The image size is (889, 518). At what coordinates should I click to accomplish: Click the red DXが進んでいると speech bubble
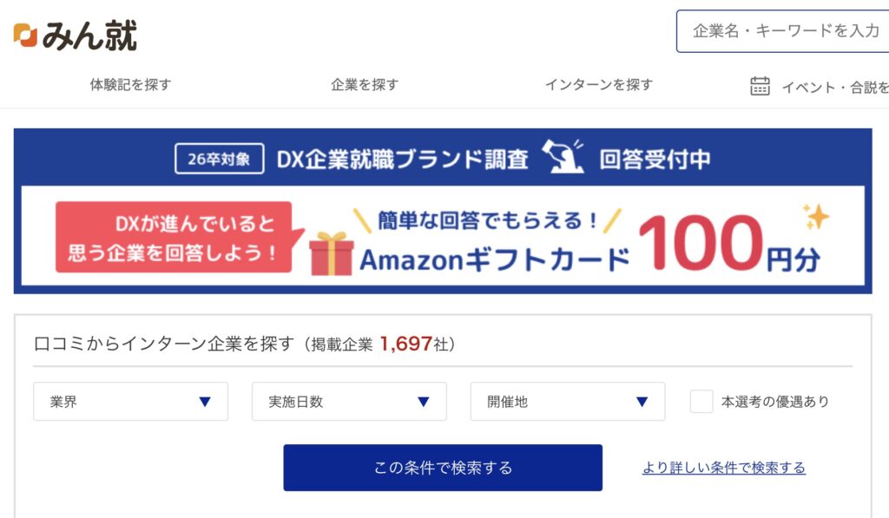pyautogui.click(x=174, y=237)
